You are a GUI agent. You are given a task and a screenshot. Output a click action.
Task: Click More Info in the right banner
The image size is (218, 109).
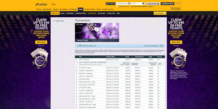(176, 42)
